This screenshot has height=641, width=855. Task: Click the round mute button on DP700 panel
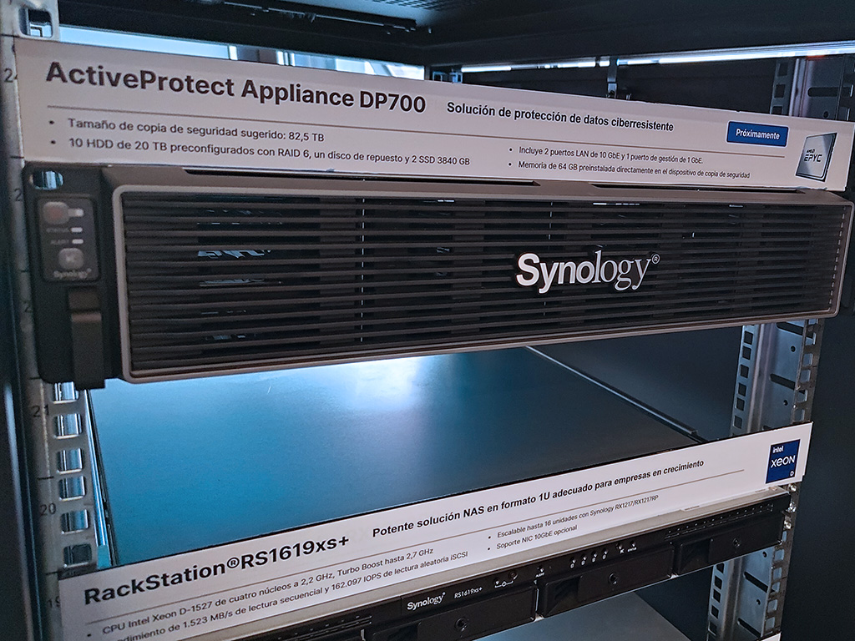click(x=71, y=259)
